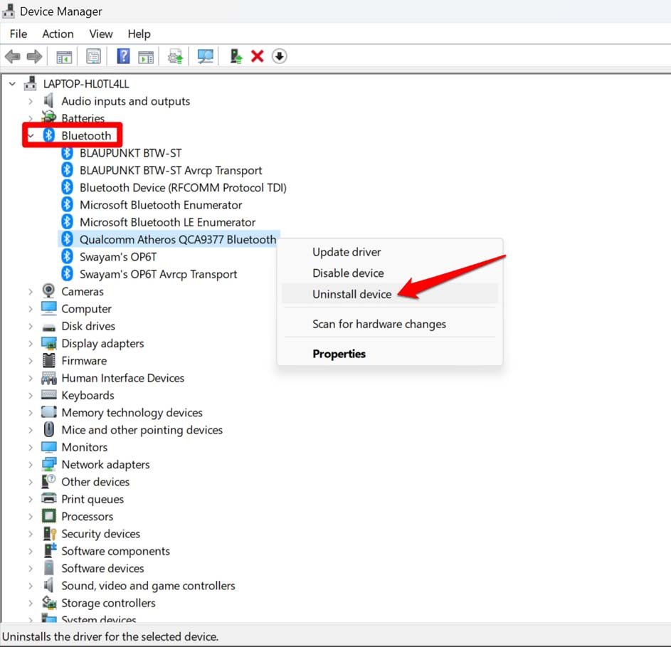This screenshot has height=647, width=671.
Task: Click the Update device driver toolbar icon
Action: 176,56
